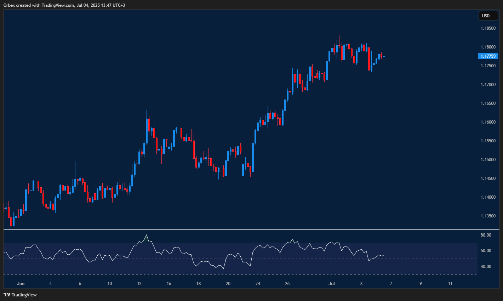This screenshot has width=503, height=301.
Task: Click the 1.13500 price axis label
Action: [x=488, y=216]
